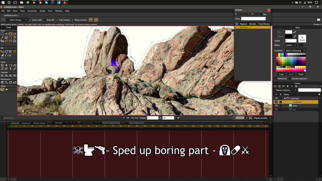
Task: Select the Paint Bucket fill tool
Action: (11, 51)
